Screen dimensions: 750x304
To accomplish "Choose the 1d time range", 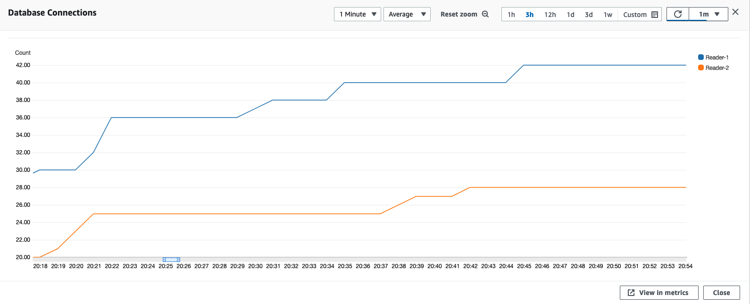I will coord(570,15).
